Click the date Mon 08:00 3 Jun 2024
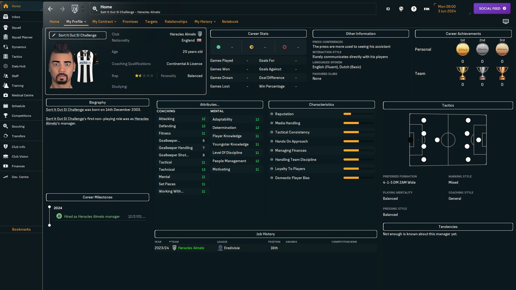Viewport: 516px width, 290px height. (447, 9)
